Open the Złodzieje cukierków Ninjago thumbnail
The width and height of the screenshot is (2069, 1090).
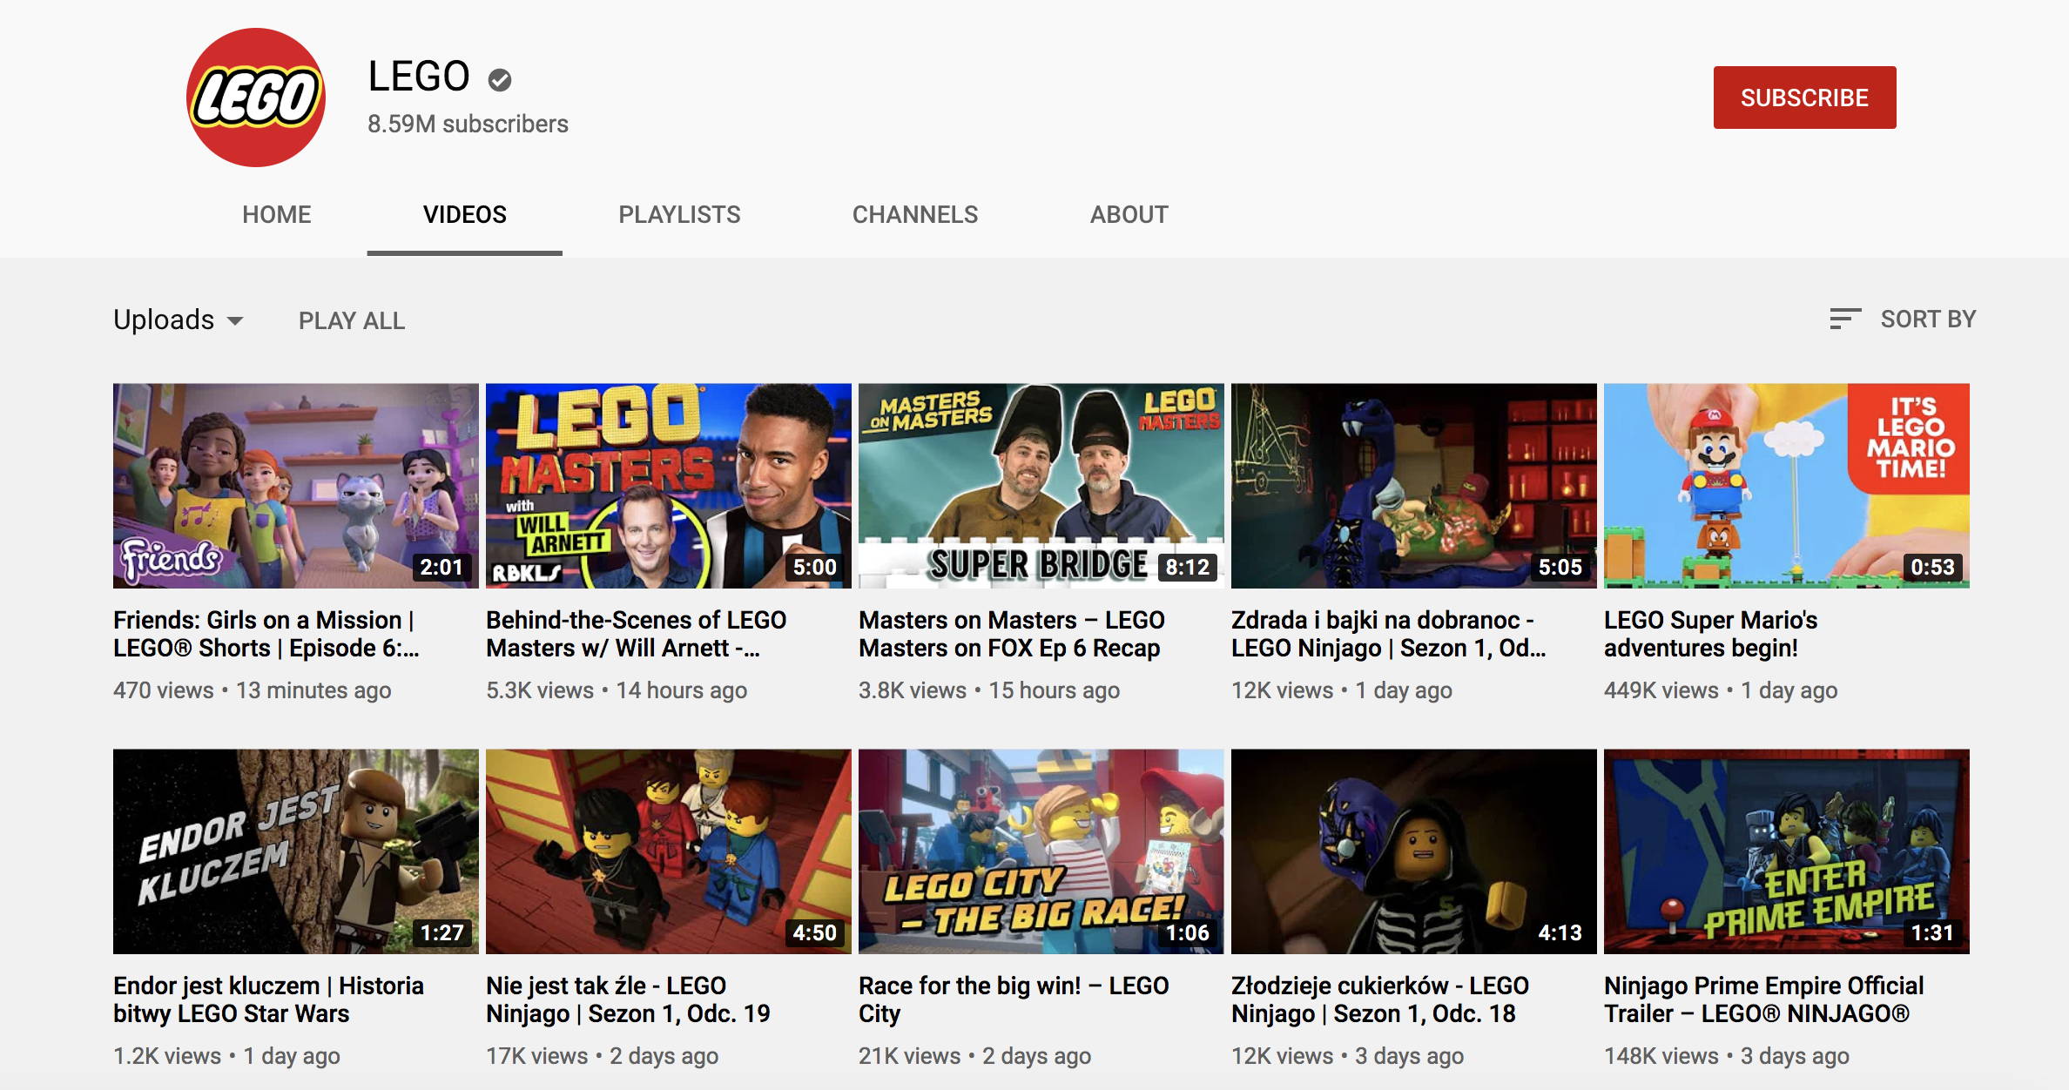pos(1414,851)
